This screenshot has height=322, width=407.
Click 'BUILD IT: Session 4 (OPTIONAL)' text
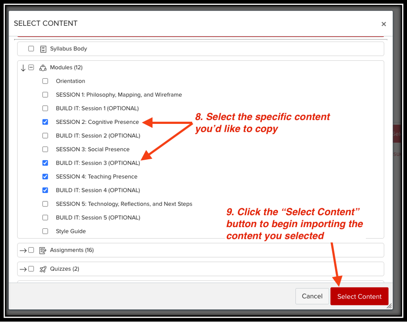point(98,190)
